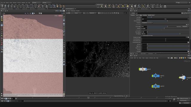Select the Box shelf tool
Screen dimensions: 191x107
point(2,6)
